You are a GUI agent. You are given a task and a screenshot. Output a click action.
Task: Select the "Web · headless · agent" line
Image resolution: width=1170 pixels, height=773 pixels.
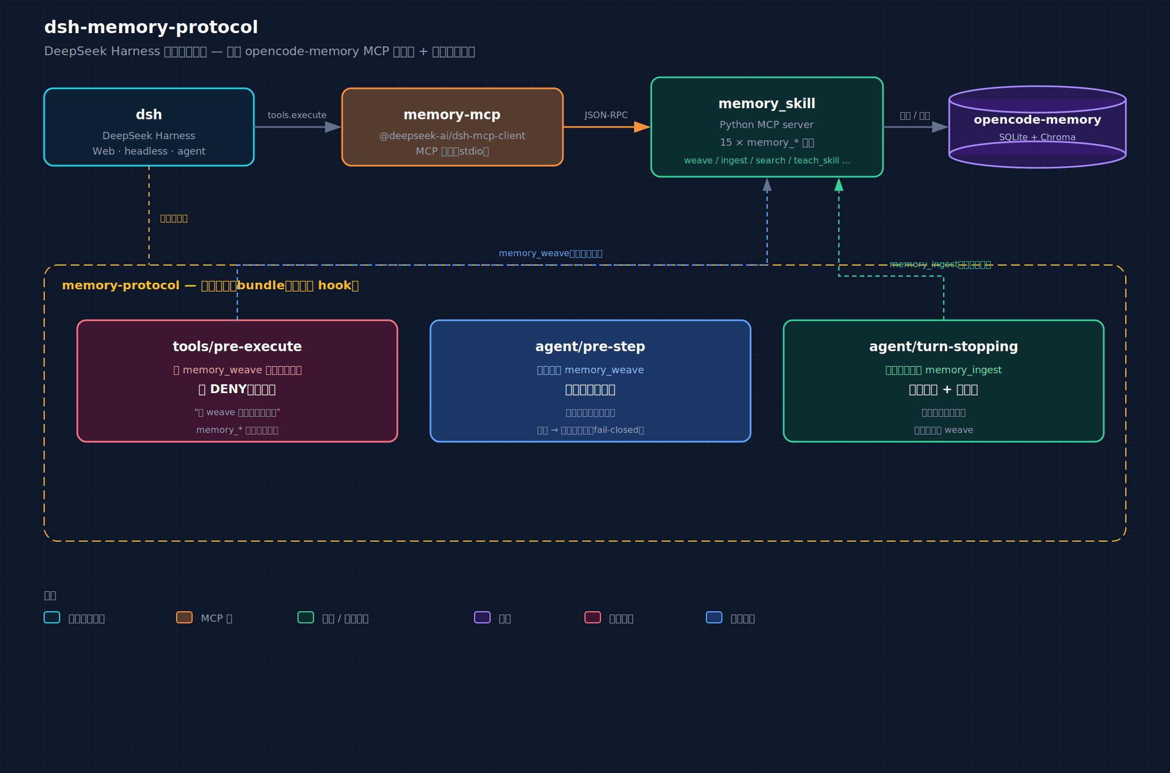pyautogui.click(x=149, y=151)
